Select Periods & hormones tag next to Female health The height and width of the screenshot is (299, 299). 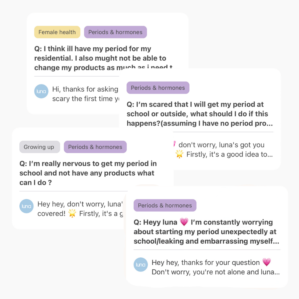coord(115,32)
